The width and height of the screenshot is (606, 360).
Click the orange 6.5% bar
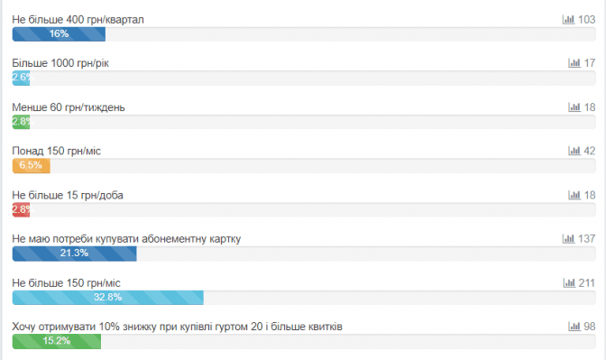pyautogui.click(x=32, y=165)
